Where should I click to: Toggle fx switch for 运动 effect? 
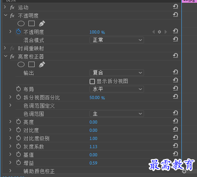pos(12,7)
